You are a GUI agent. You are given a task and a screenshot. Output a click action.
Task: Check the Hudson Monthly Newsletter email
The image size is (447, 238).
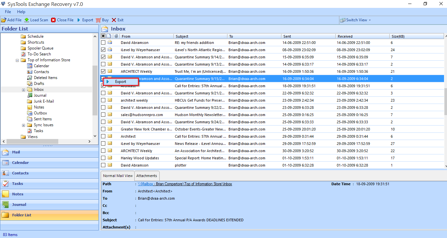coord(103,115)
